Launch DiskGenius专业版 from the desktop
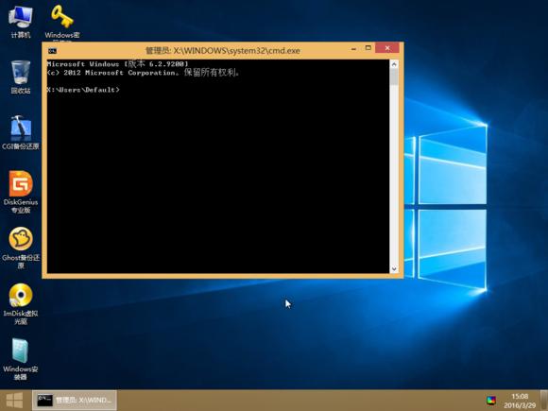 point(21,192)
